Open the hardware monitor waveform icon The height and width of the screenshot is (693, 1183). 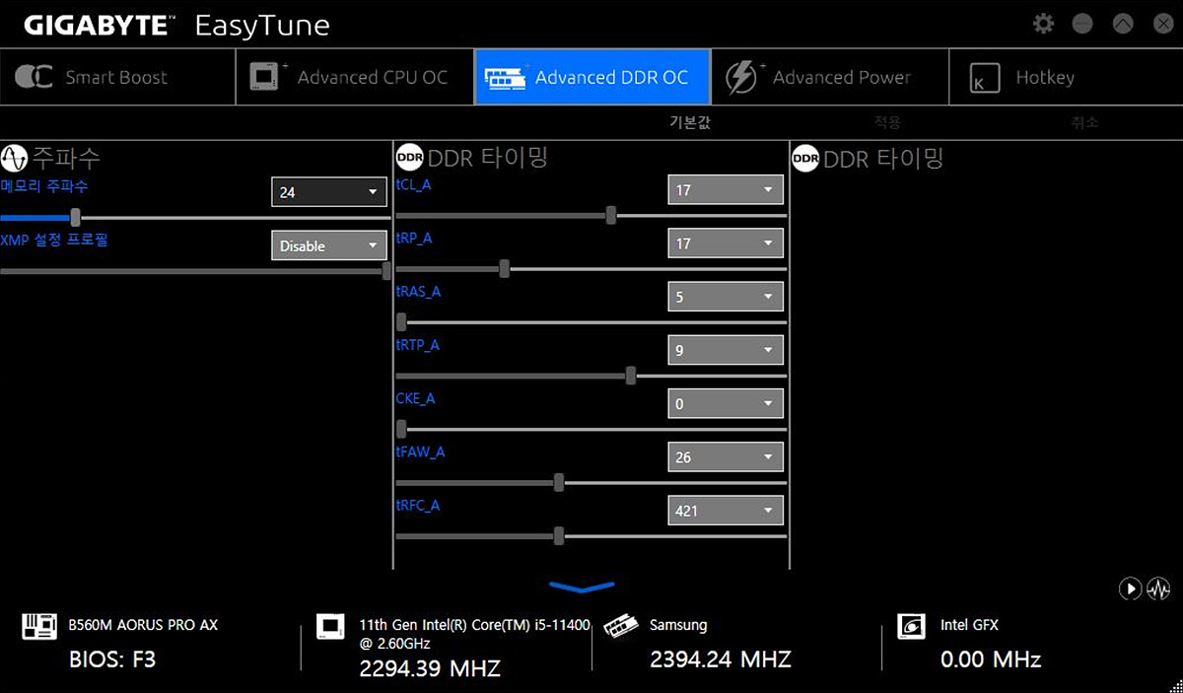coord(1158,589)
